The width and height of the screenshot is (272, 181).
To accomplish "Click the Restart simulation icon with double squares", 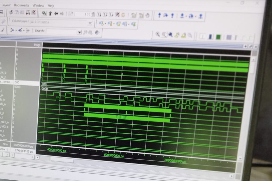I will tap(44, 13).
